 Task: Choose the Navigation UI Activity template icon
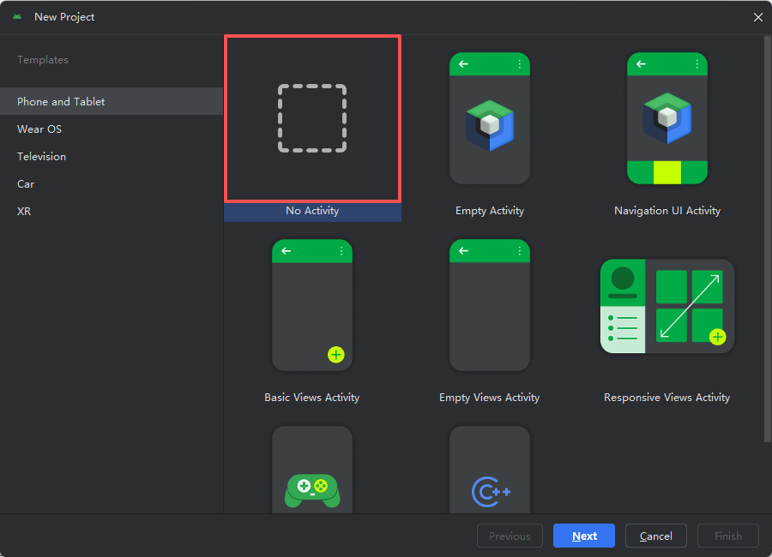[x=666, y=118]
